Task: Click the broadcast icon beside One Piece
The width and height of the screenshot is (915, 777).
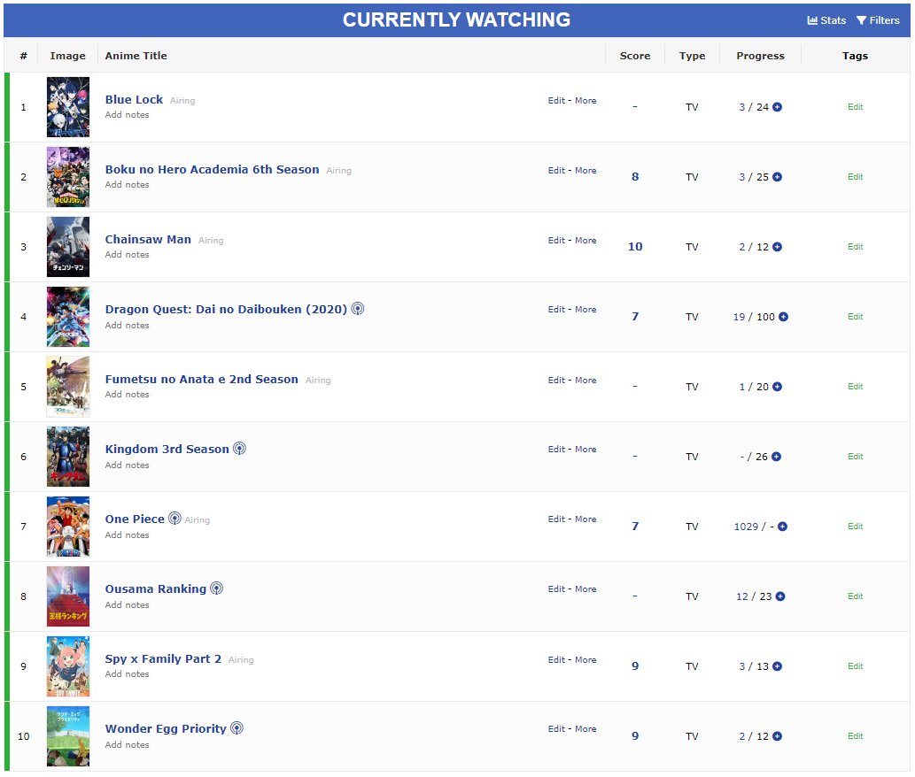Action: pos(174,518)
